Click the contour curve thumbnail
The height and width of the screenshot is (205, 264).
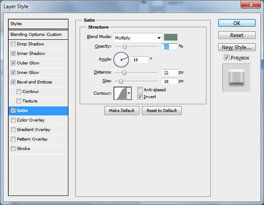(x=120, y=93)
